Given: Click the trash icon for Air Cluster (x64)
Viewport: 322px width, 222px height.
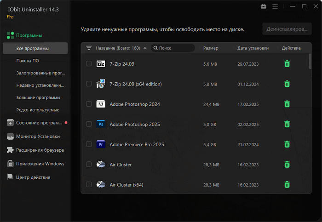Looking at the screenshot, I should coord(287,185).
